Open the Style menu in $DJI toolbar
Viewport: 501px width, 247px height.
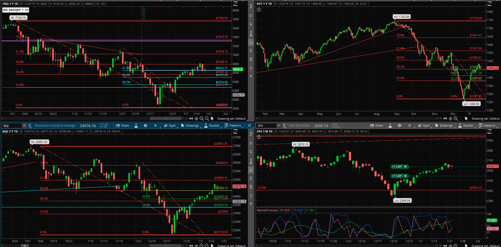pyautogui.click(x=170, y=125)
